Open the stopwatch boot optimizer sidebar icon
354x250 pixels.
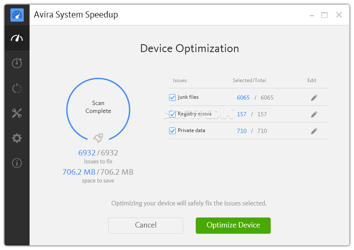[17, 63]
